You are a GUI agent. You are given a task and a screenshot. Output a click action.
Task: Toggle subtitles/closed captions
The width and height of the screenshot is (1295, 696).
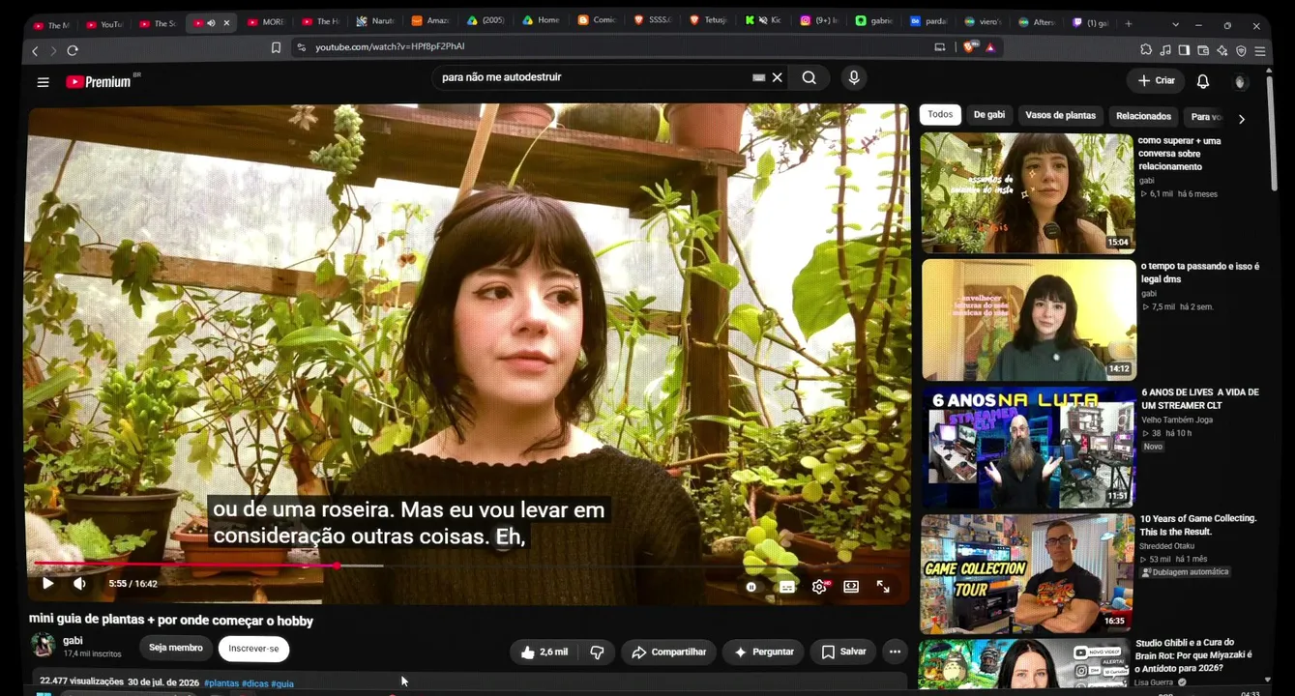click(787, 587)
